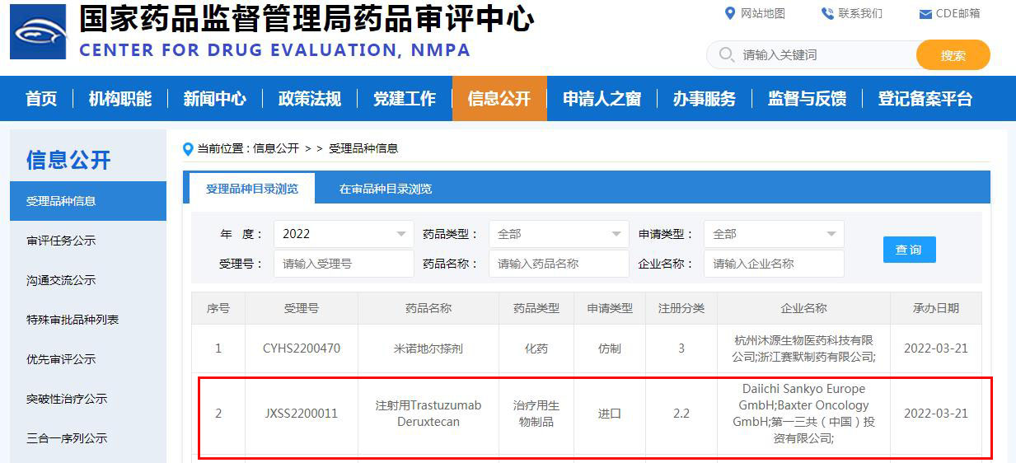Open CDE邮箱 link
This screenshot has width=1016, height=463.
[958, 13]
